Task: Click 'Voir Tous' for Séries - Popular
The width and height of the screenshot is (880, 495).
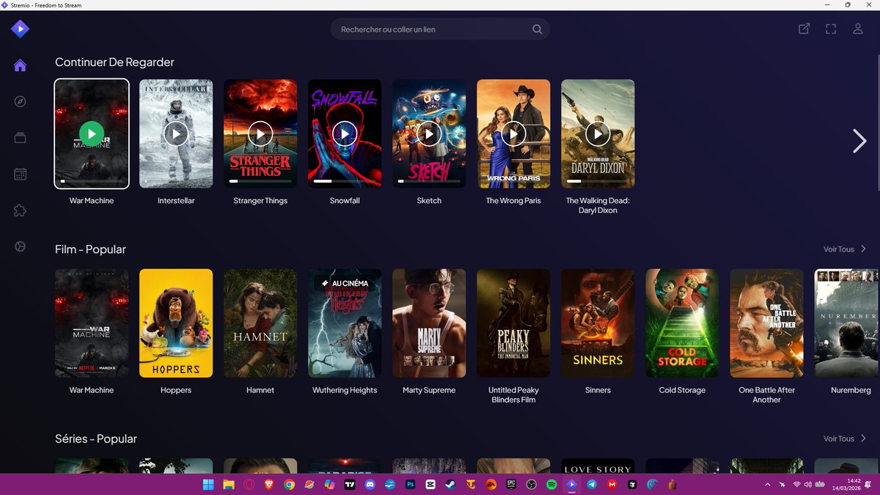Action: (838, 439)
